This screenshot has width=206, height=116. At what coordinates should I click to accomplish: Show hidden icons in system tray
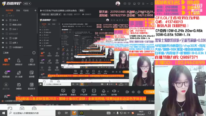point(114,113)
